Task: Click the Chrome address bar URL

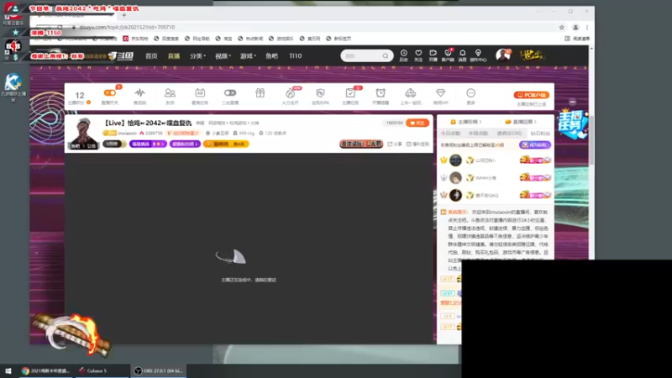Action: click(127, 28)
